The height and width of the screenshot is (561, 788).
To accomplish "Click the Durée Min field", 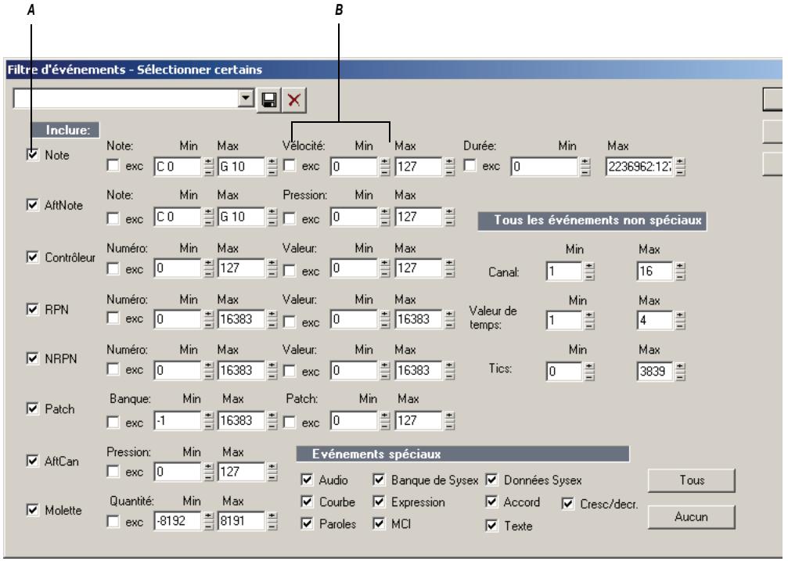I will coord(545,167).
